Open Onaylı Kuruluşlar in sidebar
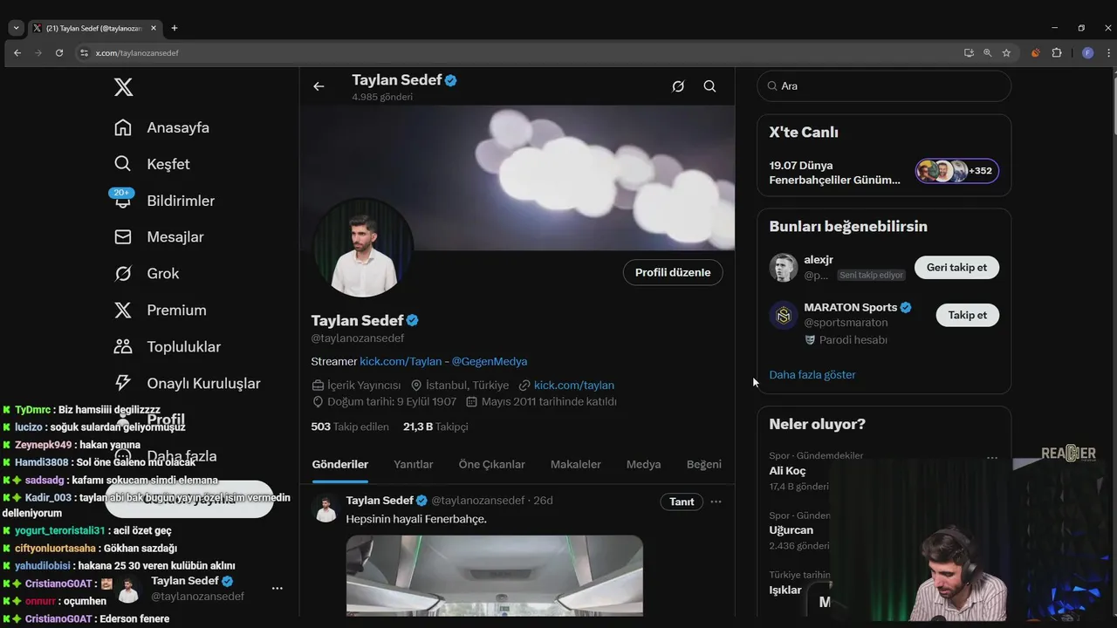Image resolution: width=1117 pixels, height=628 pixels. [x=188, y=384]
